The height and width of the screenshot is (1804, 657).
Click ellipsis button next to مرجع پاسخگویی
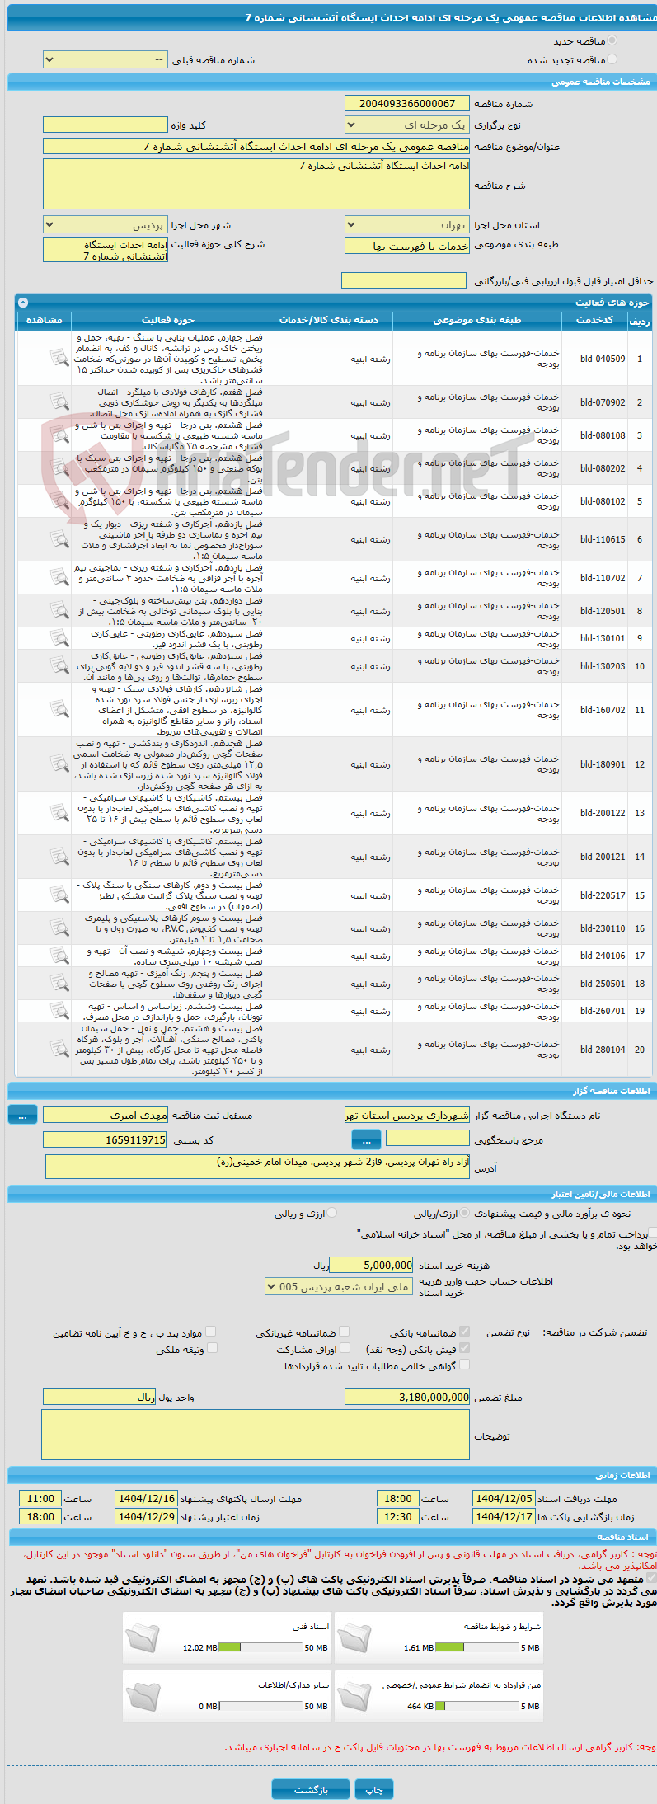pyautogui.click(x=366, y=1139)
